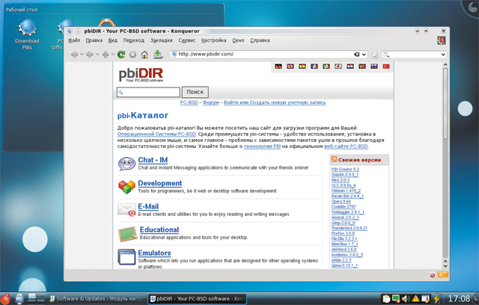This screenshot has height=305, width=479.
Task: Clear the address bar with the clear icon
Action: click(356, 55)
